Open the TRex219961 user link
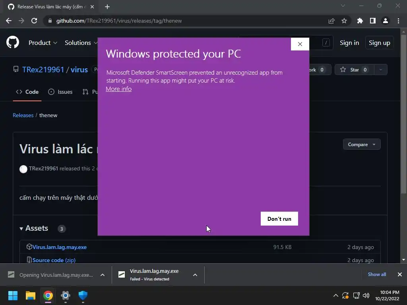Screen dimensions: 407x305 click(x=43, y=69)
